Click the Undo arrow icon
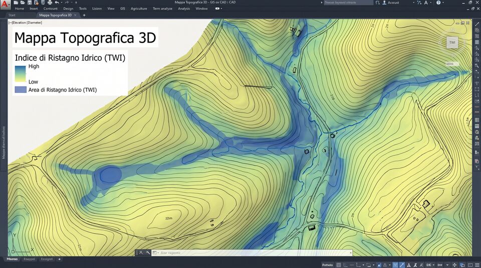This screenshot has width=481, height=268. point(57,2)
